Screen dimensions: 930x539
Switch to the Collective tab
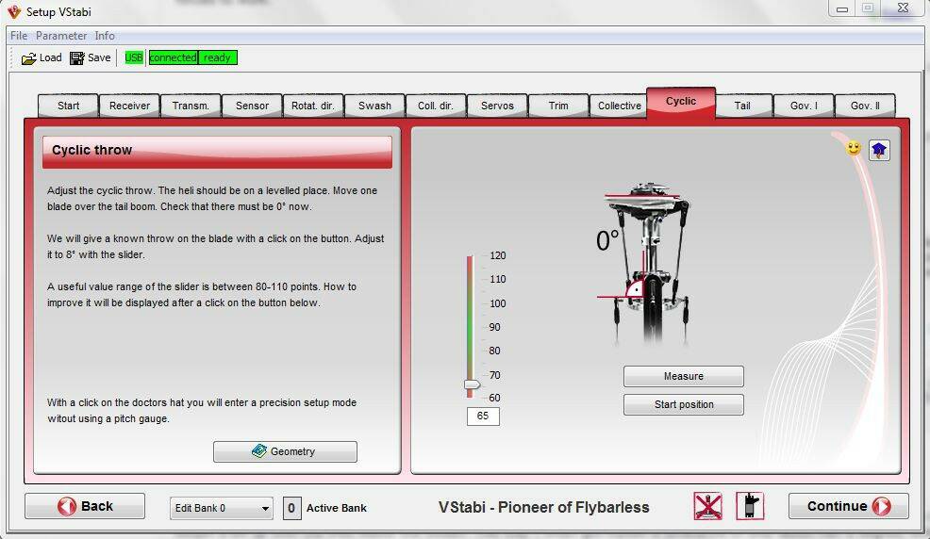[x=619, y=106]
